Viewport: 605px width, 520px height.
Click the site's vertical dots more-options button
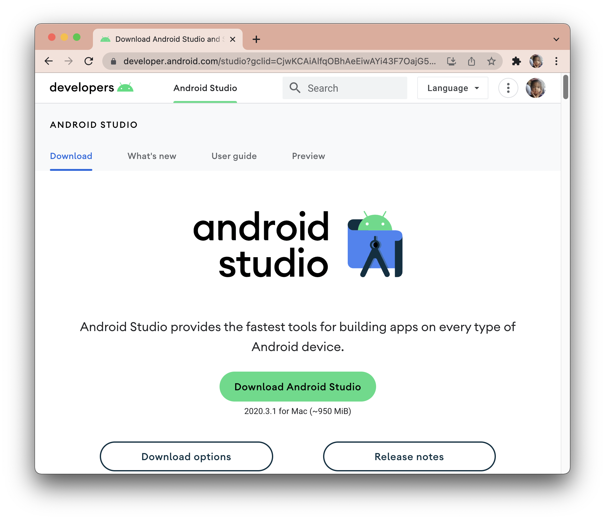508,88
